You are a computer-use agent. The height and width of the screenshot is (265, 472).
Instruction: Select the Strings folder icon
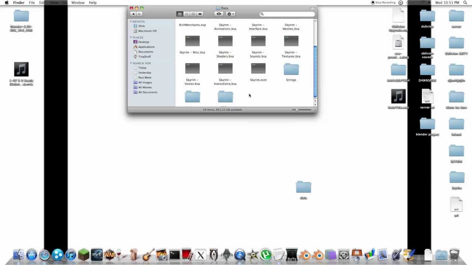pos(291,69)
